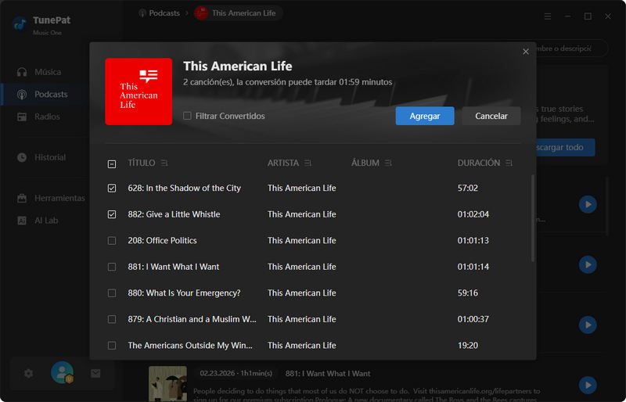Click the Radios sidebar icon
This screenshot has width=626, height=402.
22,117
